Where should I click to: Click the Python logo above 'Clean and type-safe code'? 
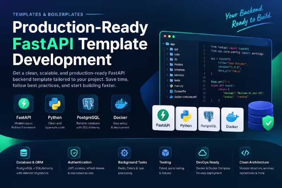(55, 104)
